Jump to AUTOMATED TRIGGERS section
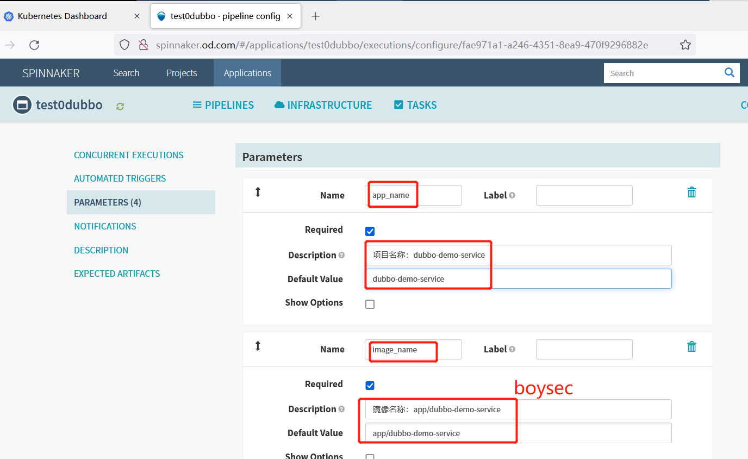The height and width of the screenshot is (459, 748). [120, 178]
